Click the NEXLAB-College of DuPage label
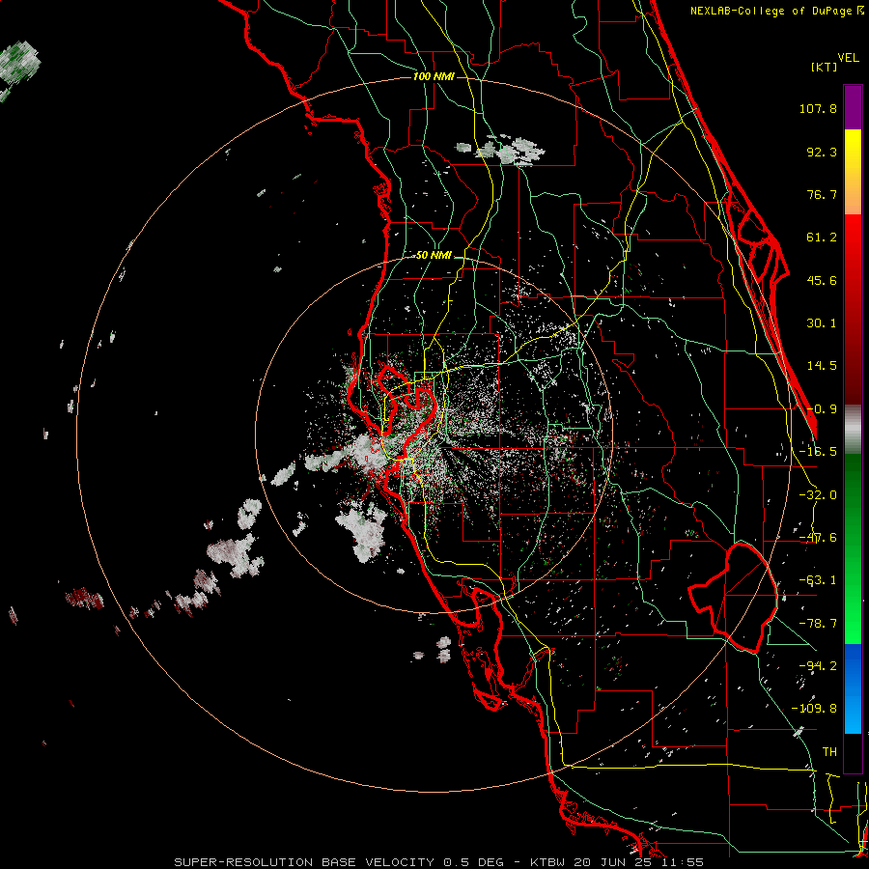Image resolution: width=869 pixels, height=869 pixels. click(x=777, y=11)
